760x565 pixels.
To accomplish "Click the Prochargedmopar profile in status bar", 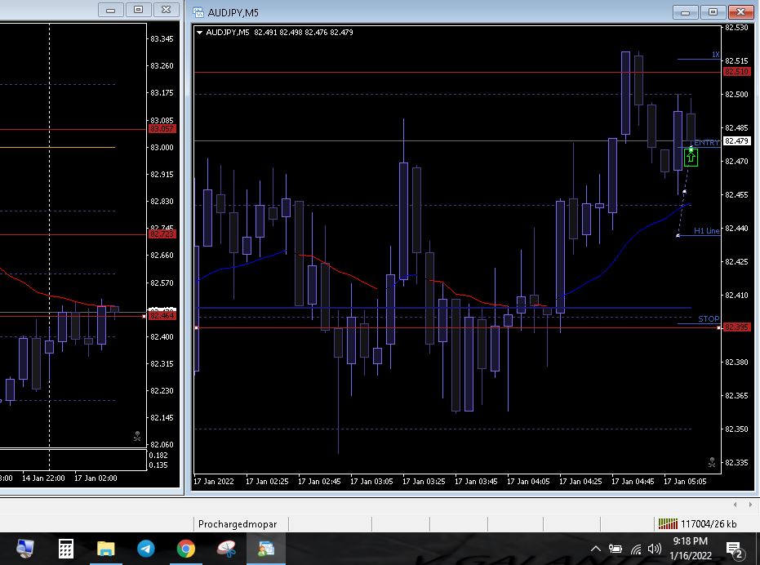I will (238, 523).
